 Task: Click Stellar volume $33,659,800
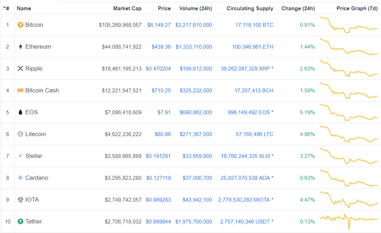[197, 156]
